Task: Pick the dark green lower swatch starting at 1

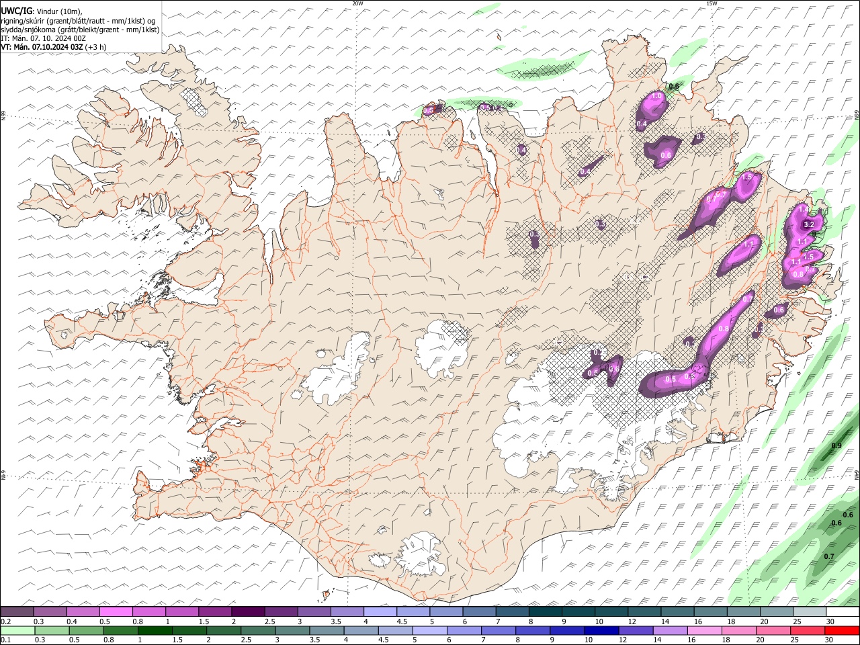Action: [x=155, y=630]
